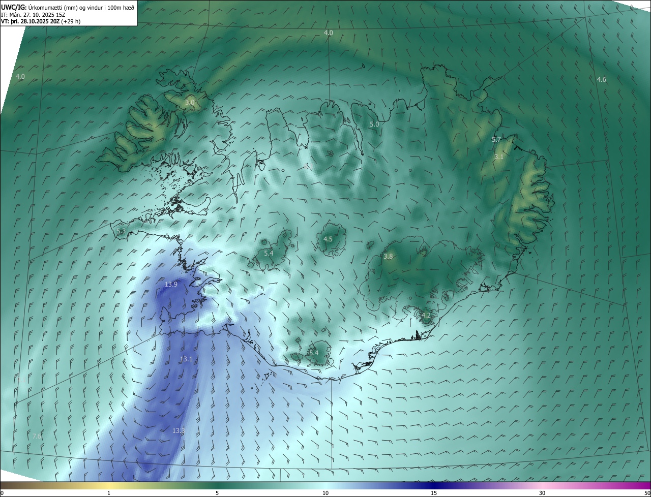Click the 0 tick on the color scale
Screen dimensions: 651x497
(x=2, y=493)
